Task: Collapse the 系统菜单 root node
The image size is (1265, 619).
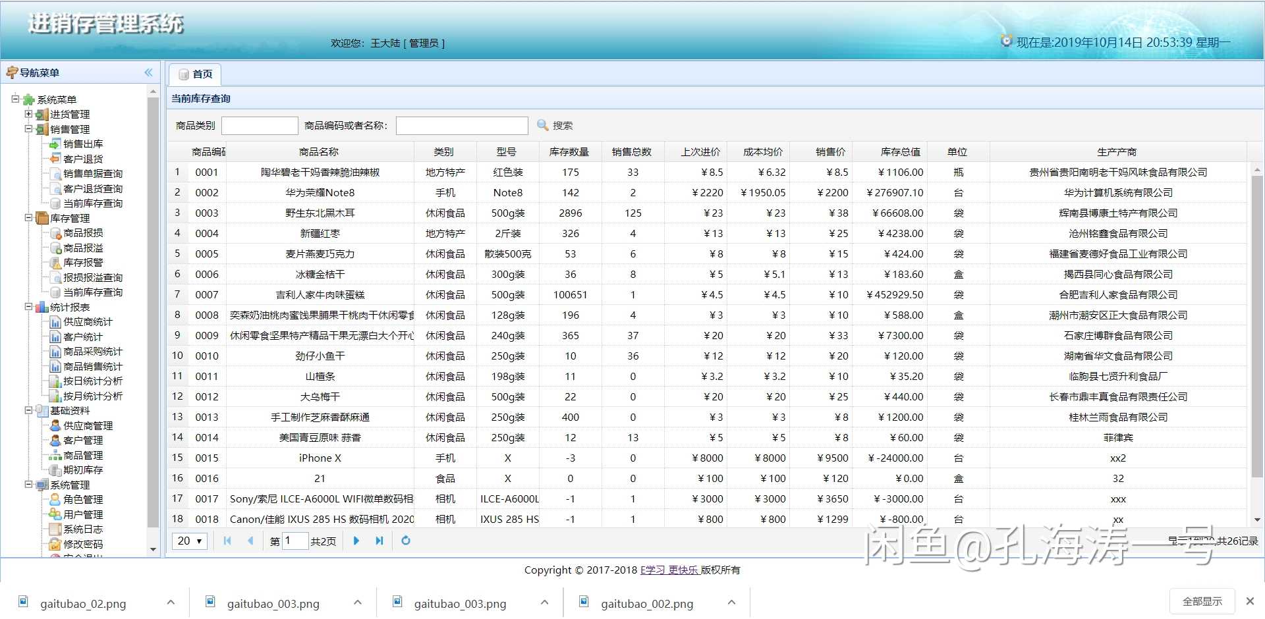Action: (x=15, y=99)
